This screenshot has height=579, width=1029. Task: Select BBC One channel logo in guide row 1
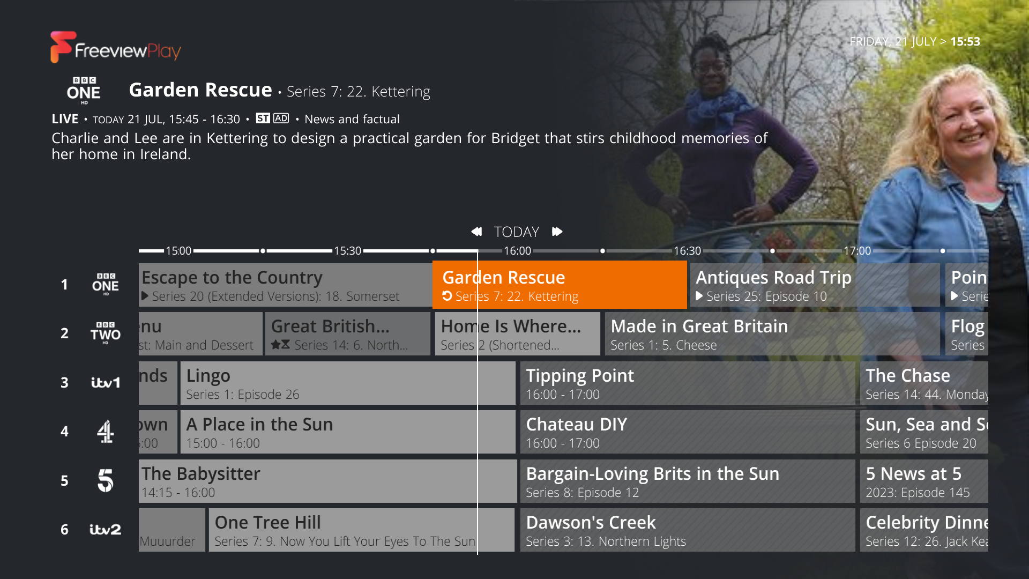pos(106,285)
